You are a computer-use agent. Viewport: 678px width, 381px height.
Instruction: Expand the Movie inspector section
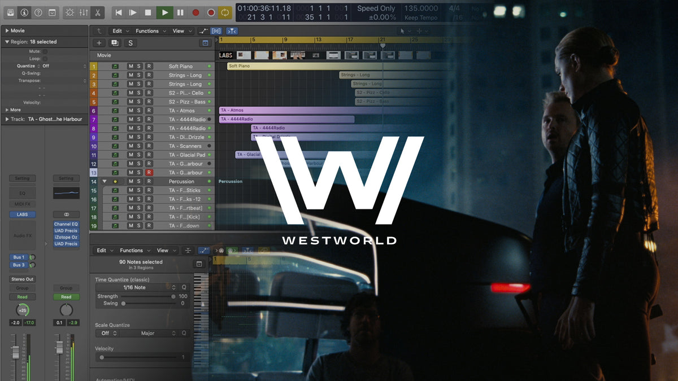7,30
